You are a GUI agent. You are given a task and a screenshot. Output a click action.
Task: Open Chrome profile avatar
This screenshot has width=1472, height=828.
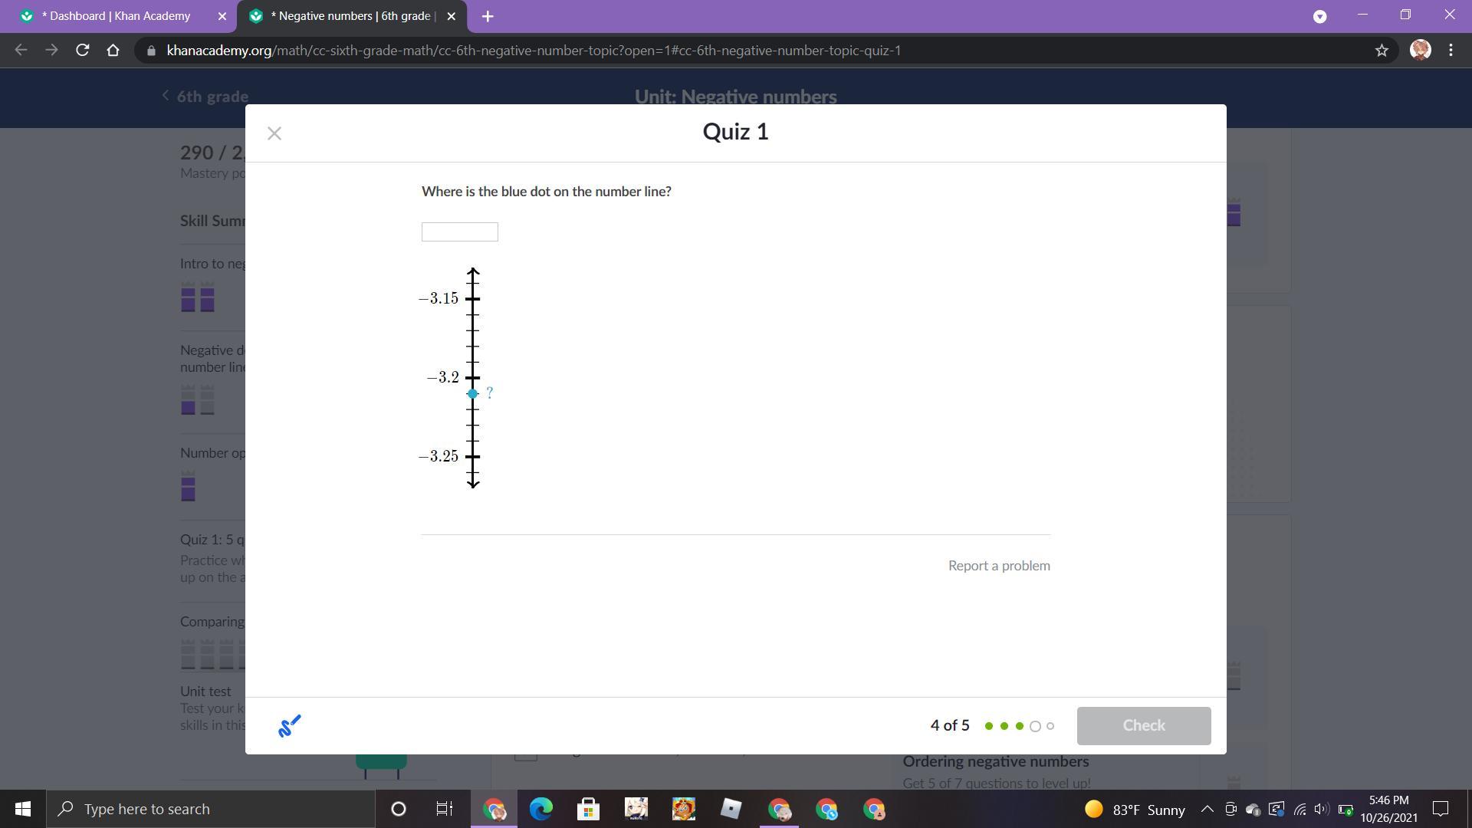pyautogui.click(x=1420, y=50)
